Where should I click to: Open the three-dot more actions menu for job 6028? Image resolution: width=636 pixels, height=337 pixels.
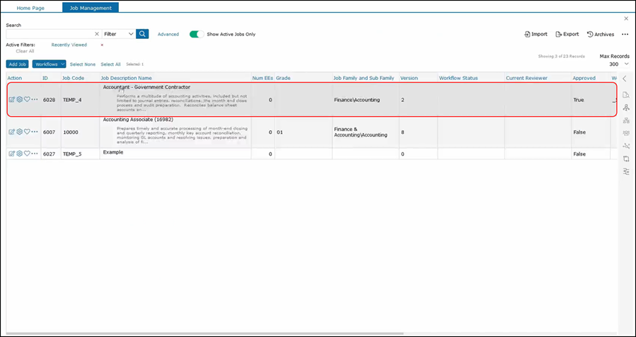click(x=35, y=100)
